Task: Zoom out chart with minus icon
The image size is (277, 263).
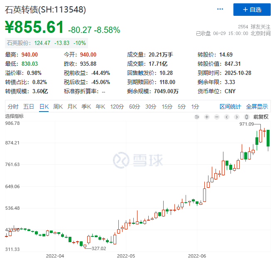Action: (x=217, y=117)
